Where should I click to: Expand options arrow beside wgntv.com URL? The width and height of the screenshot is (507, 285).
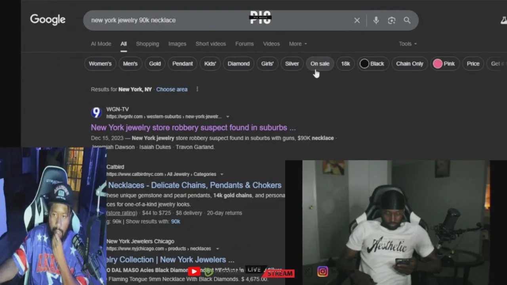[227, 117]
